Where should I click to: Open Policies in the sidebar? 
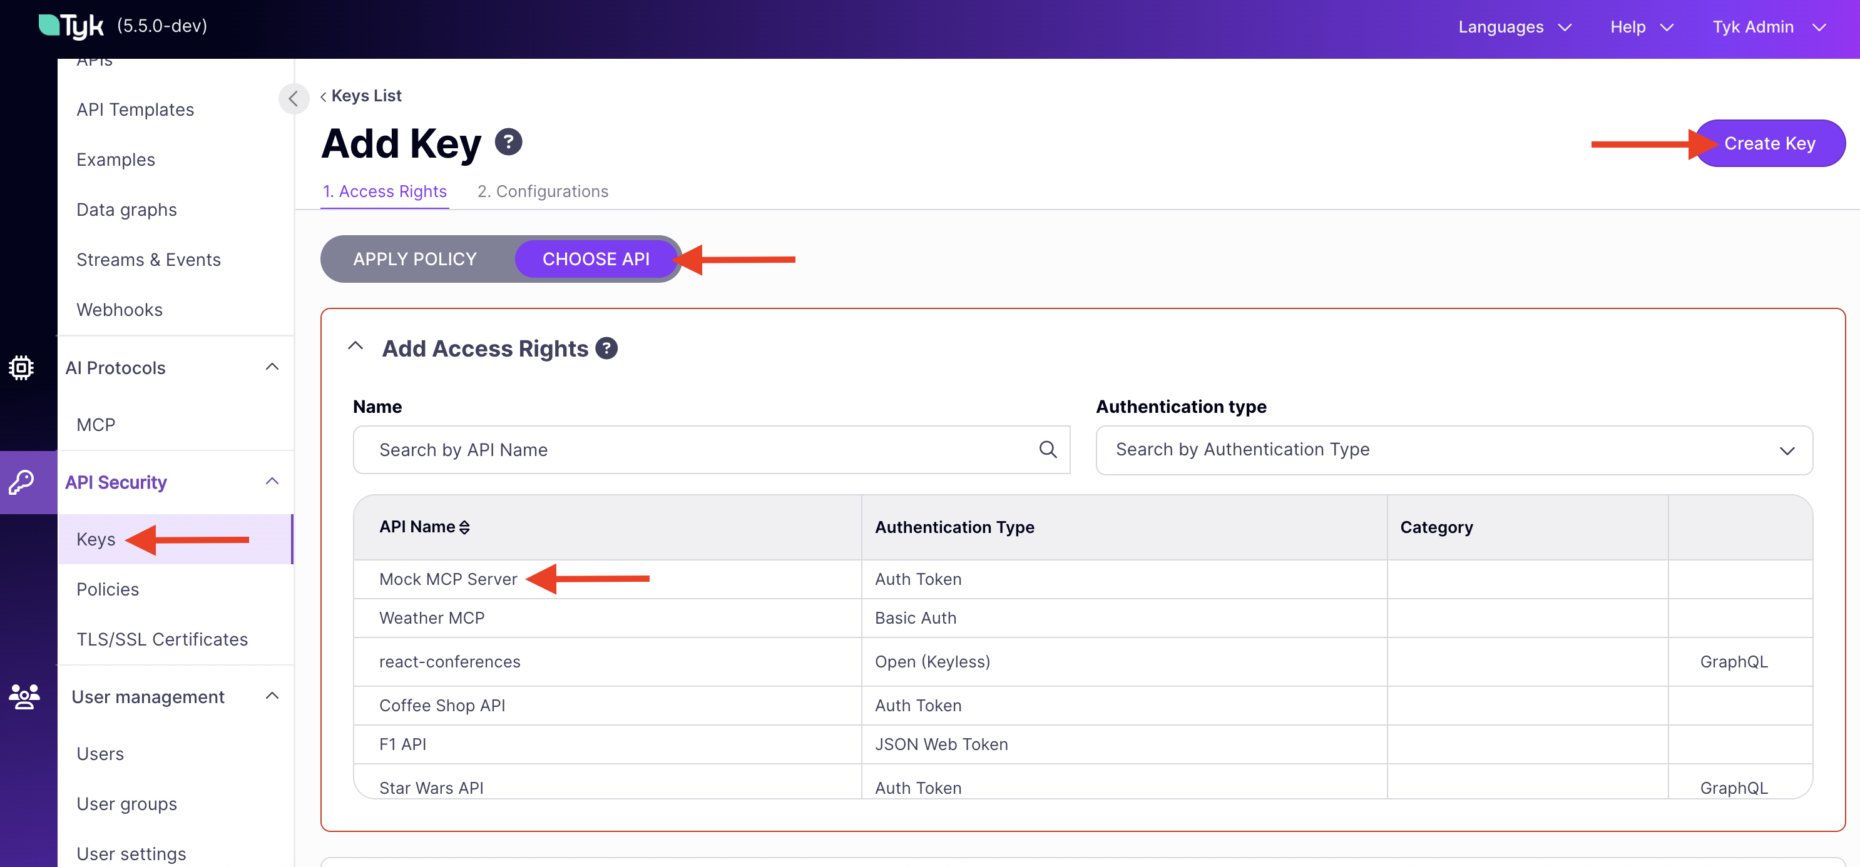pyautogui.click(x=108, y=589)
